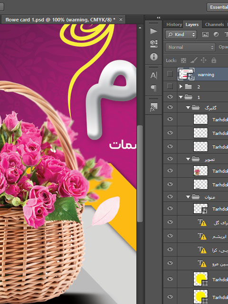Open the Essentials workspace dropdown

tap(218, 7)
